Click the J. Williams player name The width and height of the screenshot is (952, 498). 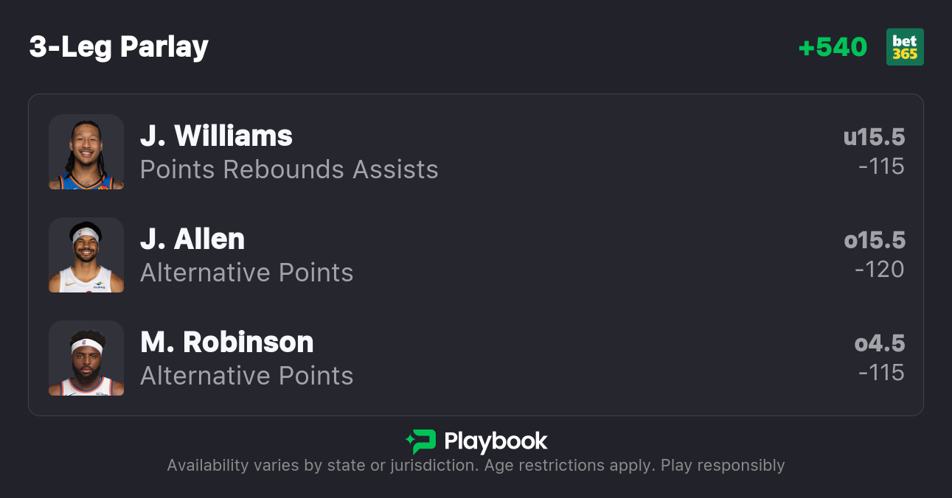click(216, 136)
